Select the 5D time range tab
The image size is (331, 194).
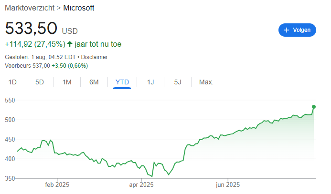(40, 82)
